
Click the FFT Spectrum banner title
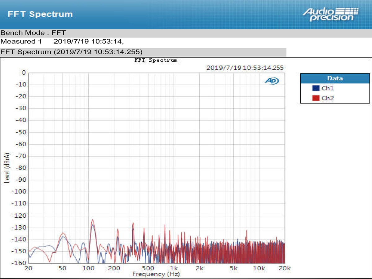click(x=40, y=14)
